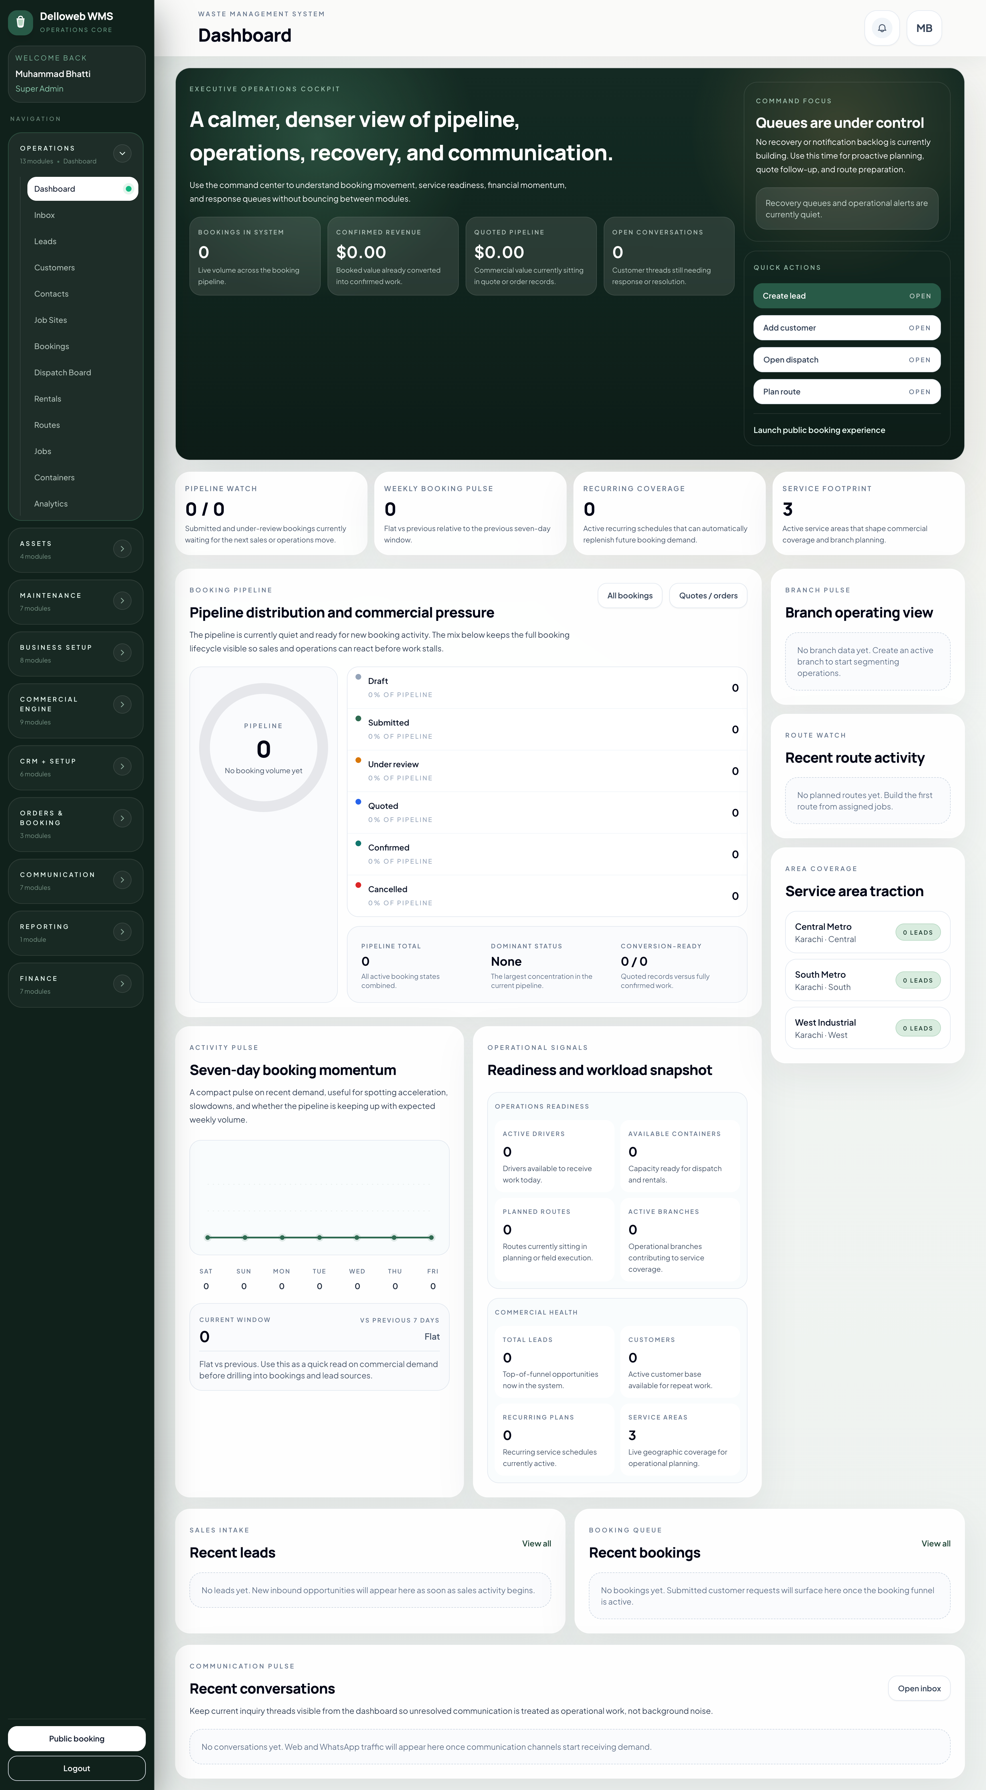Click the Weekly Booking Pulse card
This screenshot has height=1790, width=986.
coord(470,513)
